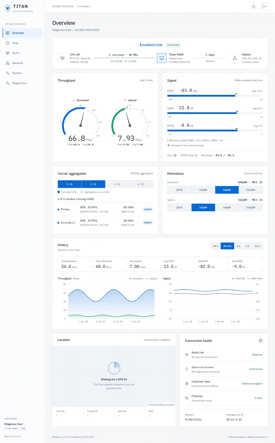275x443 pixels.
Task: Switch history to 1 h
Action: click(x=239, y=246)
